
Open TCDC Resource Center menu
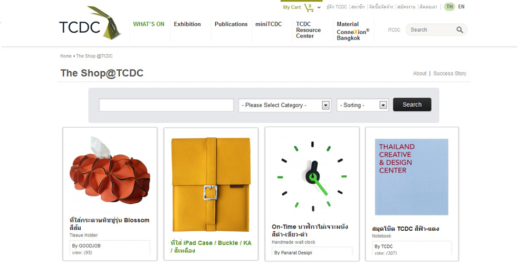click(x=308, y=30)
